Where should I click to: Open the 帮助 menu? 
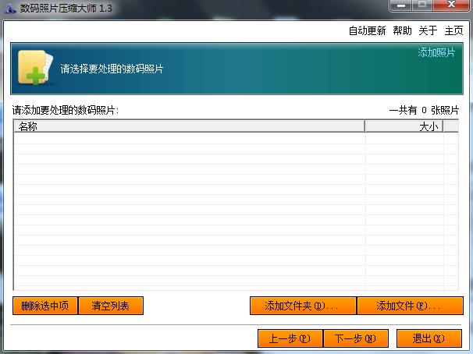click(x=402, y=31)
